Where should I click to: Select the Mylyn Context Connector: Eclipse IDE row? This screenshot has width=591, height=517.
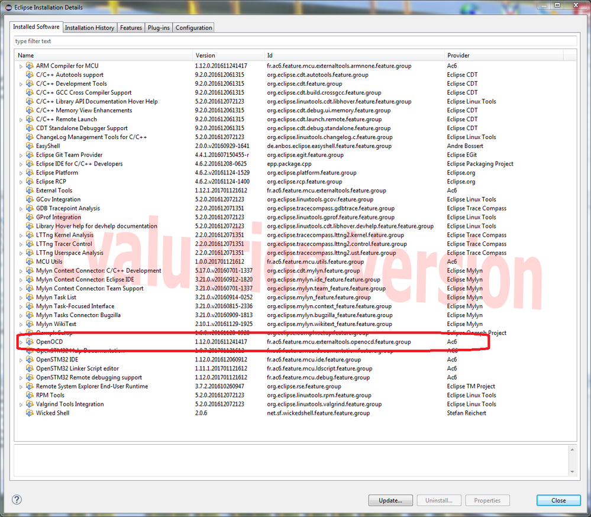pyautogui.click(x=296, y=280)
